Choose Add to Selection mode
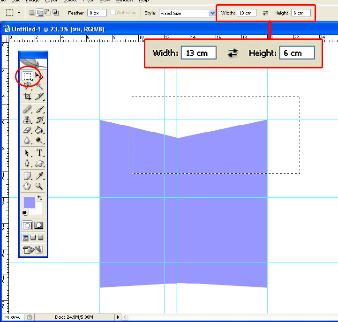Viewport: 338px width, 322px height. coord(40,13)
